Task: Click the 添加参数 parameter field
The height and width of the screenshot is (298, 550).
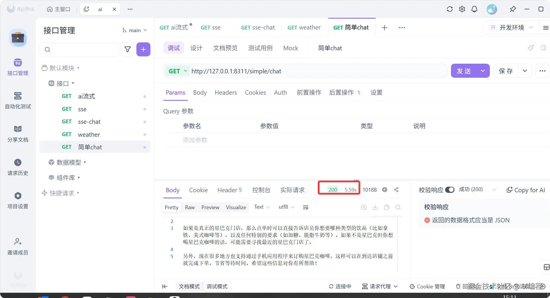Action: point(195,140)
